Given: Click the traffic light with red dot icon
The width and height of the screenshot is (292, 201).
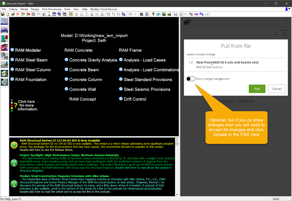Looking at the screenshot, I should point(28,14).
